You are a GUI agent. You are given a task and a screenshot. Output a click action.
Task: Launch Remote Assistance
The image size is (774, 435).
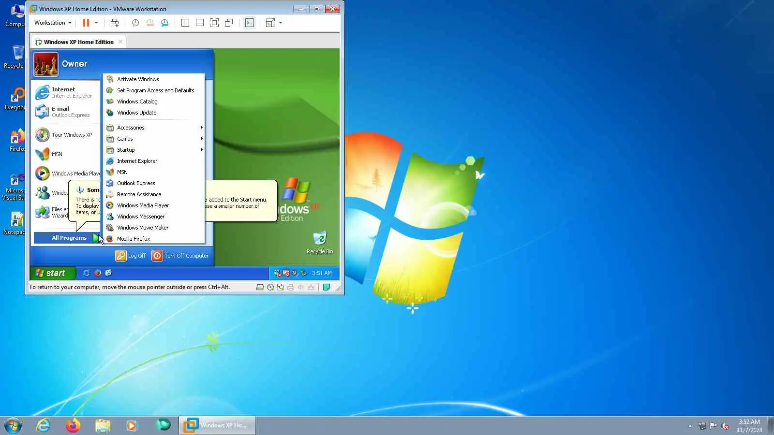coord(154,194)
